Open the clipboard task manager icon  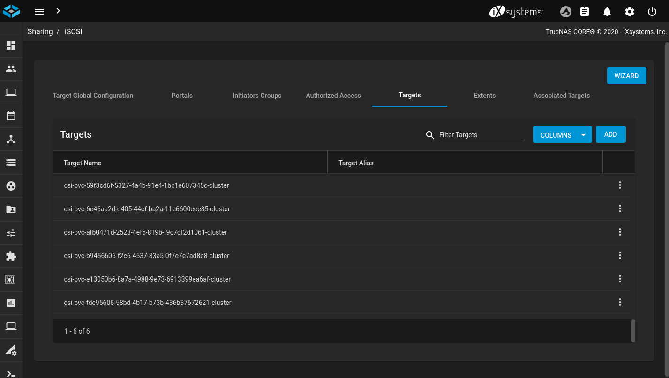click(x=585, y=12)
